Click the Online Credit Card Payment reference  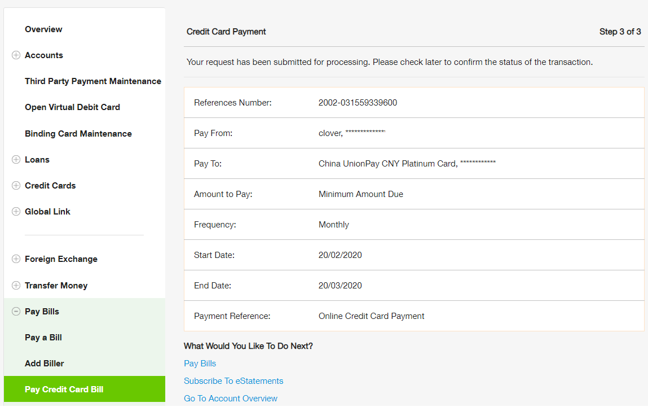(371, 316)
